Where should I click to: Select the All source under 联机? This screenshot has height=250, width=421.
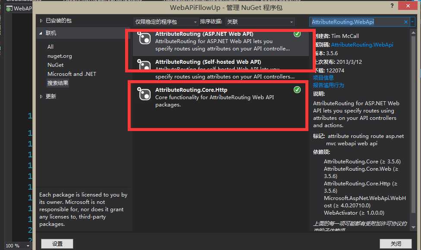(x=50, y=47)
